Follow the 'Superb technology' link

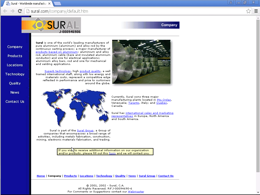[x=57, y=71]
